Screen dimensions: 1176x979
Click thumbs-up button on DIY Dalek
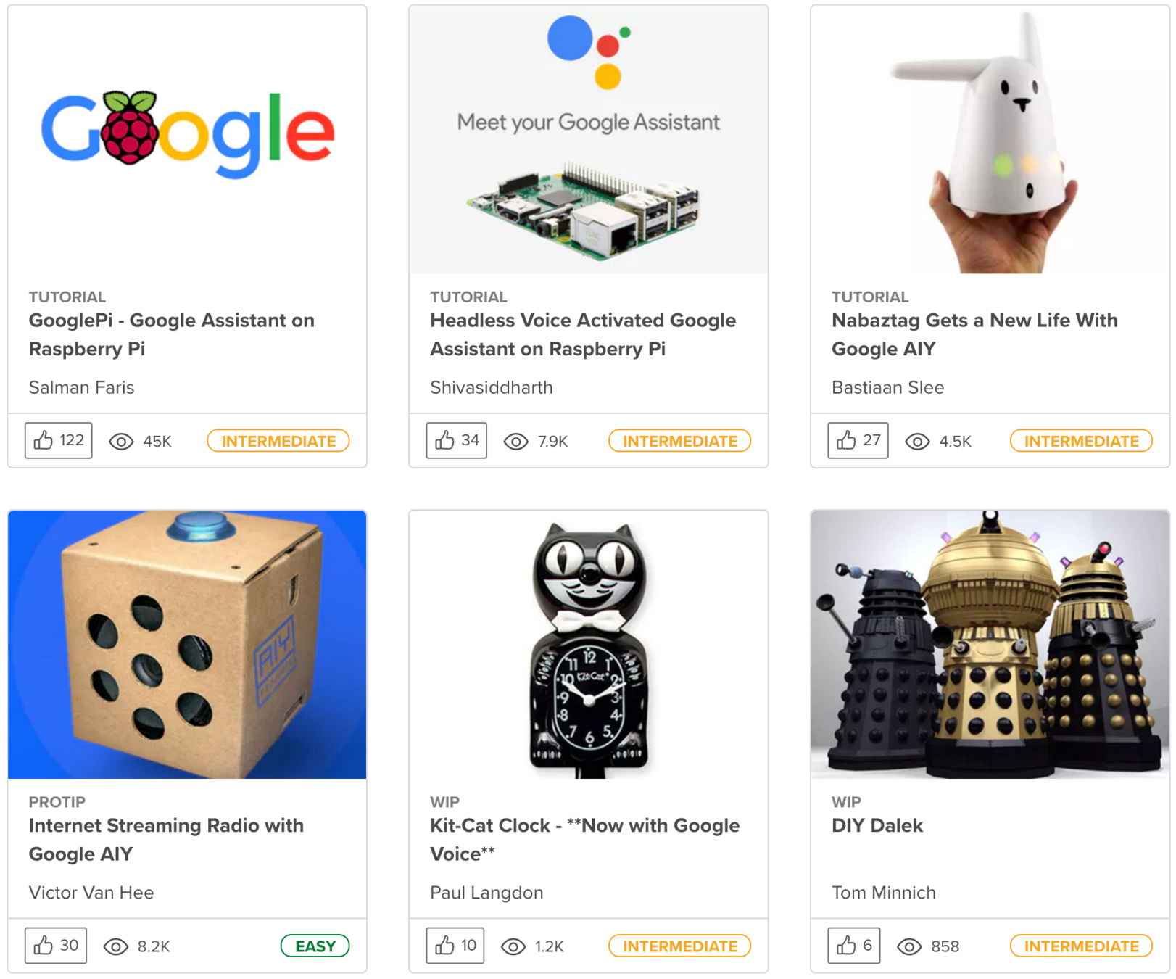(854, 946)
